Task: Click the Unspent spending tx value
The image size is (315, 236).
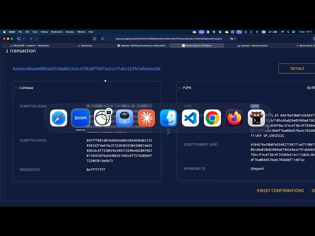Action: coord(257,169)
